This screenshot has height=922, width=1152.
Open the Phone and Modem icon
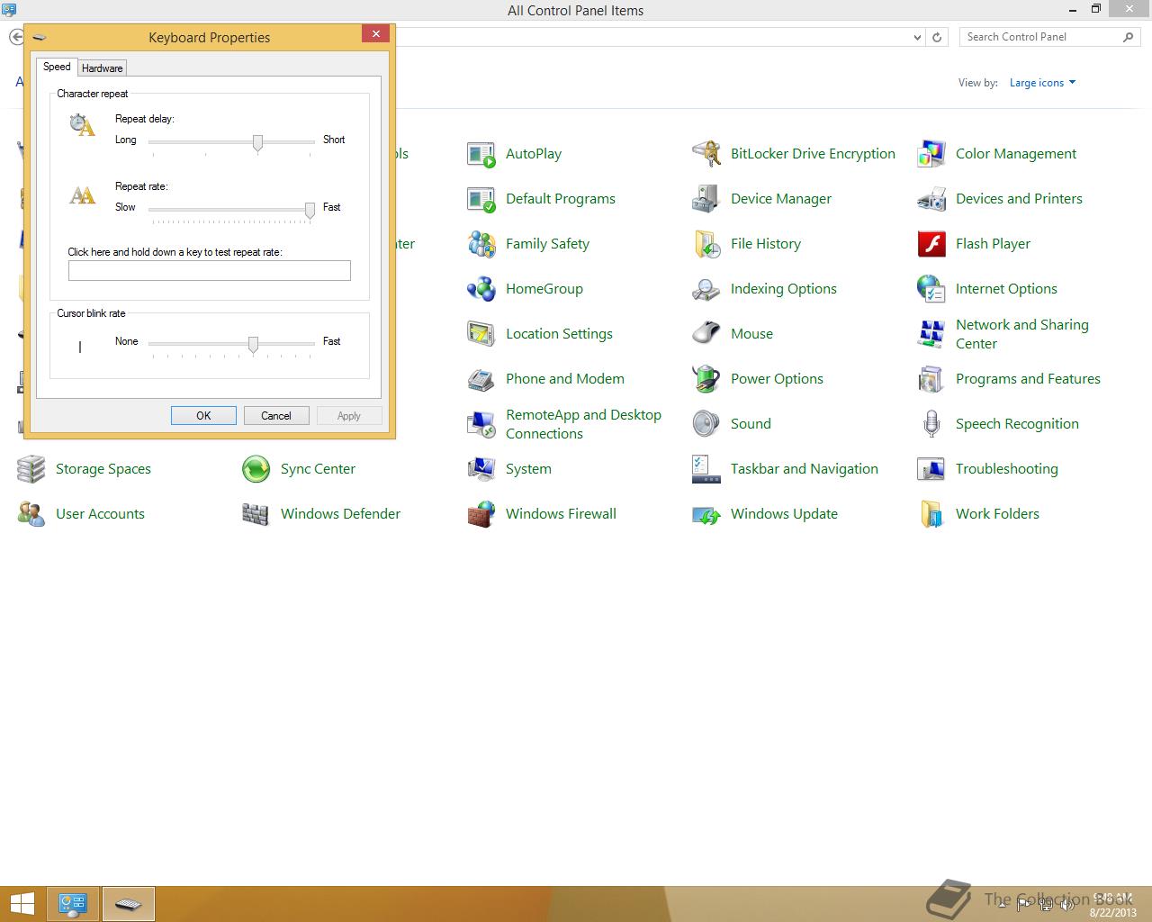pyautogui.click(x=481, y=379)
